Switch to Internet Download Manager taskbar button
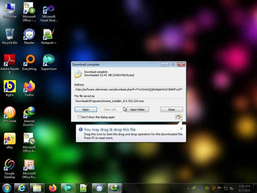The width and height of the screenshot is (257, 193). coord(115,188)
